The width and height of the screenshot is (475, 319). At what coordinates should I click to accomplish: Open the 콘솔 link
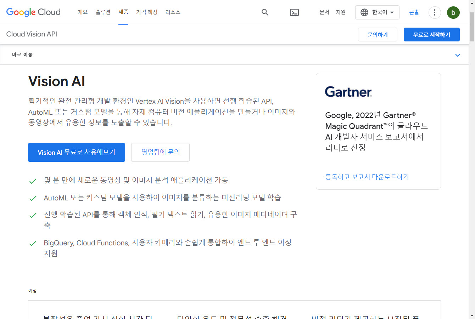(x=414, y=12)
